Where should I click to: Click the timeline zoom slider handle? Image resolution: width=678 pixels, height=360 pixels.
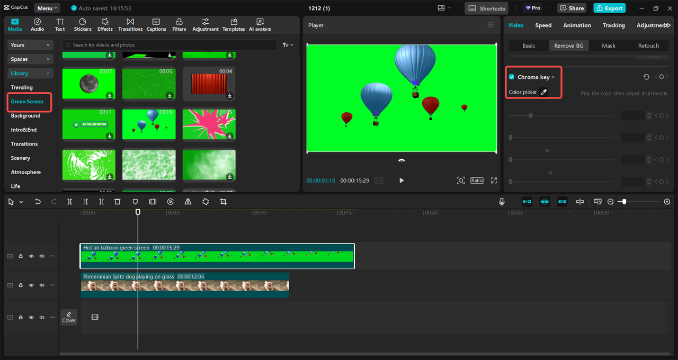625,202
